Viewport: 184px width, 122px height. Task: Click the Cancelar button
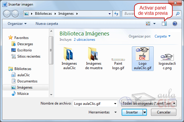[x=164, y=112]
